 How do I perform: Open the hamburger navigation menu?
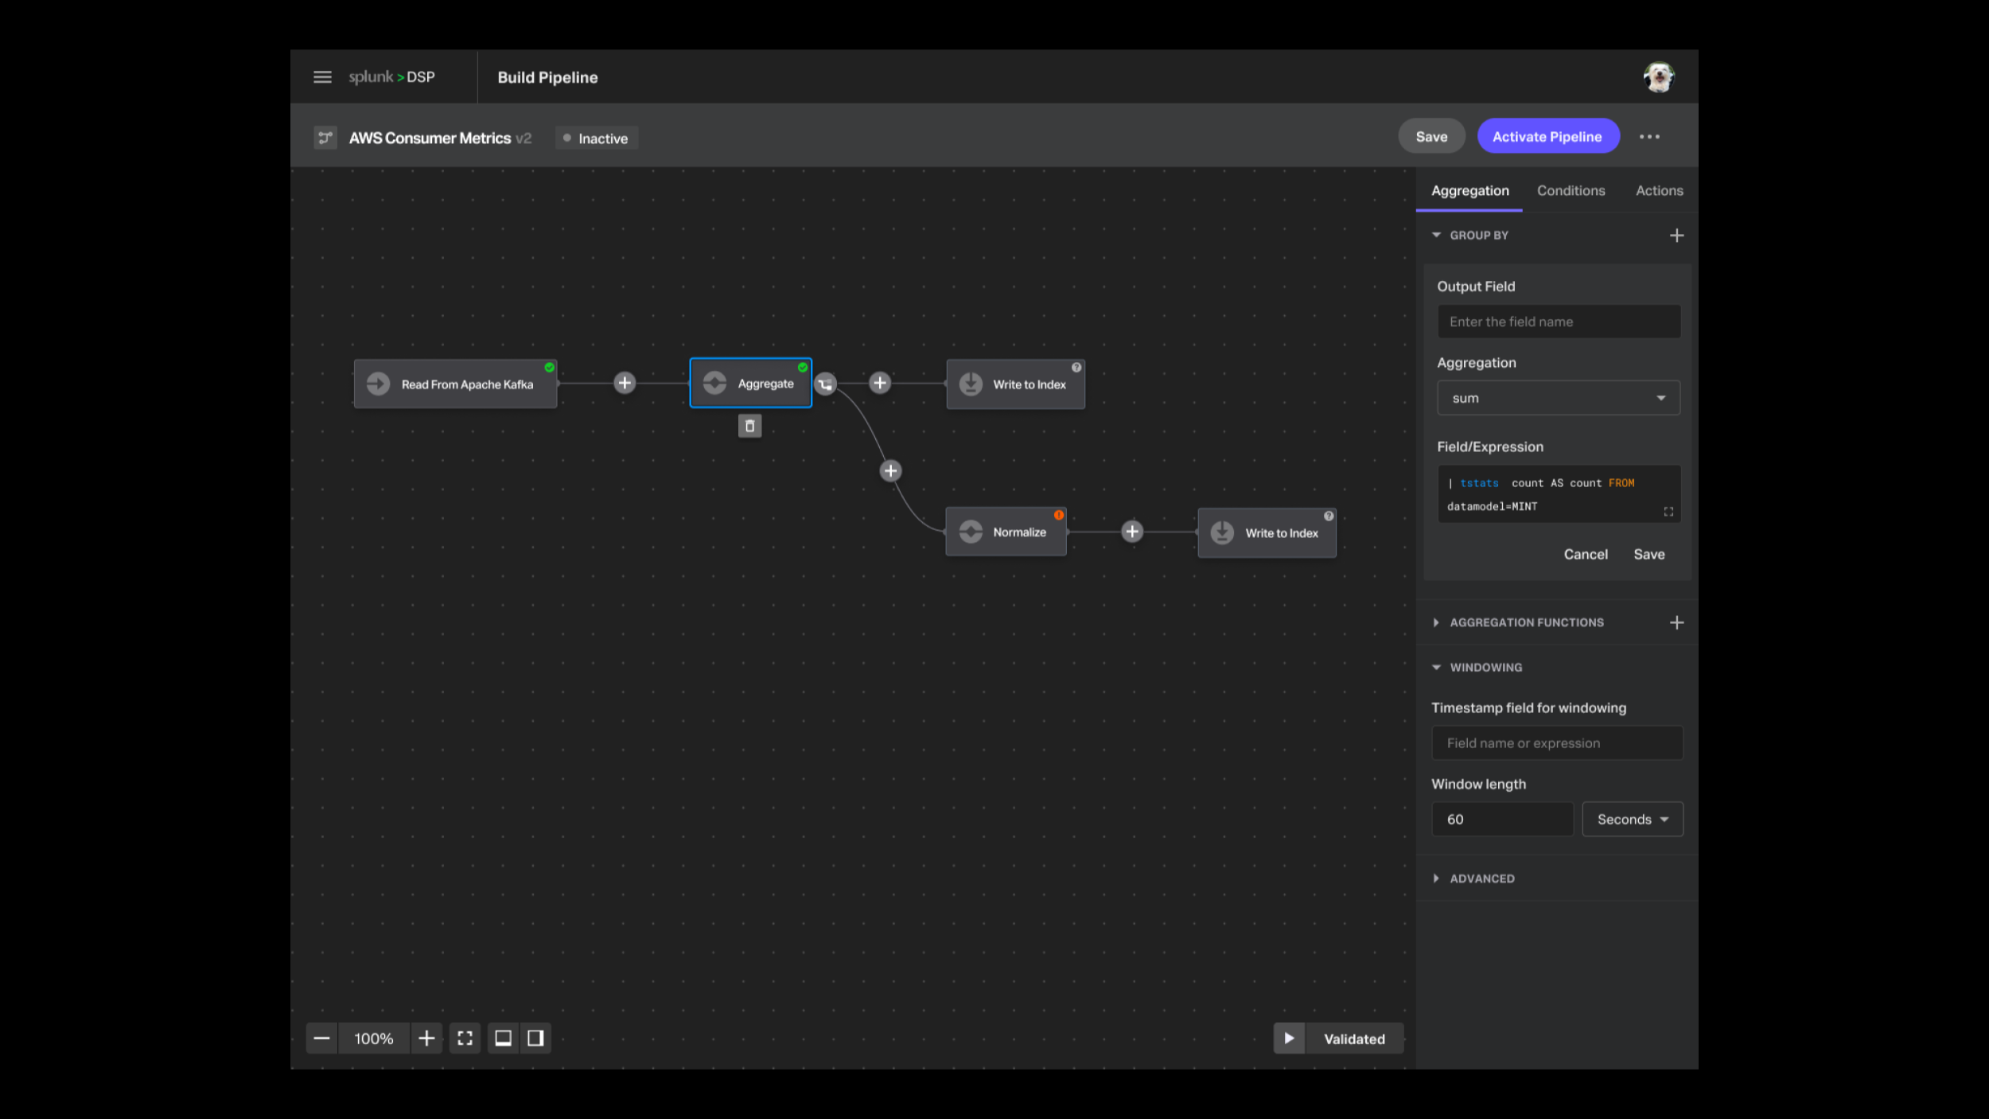point(322,77)
